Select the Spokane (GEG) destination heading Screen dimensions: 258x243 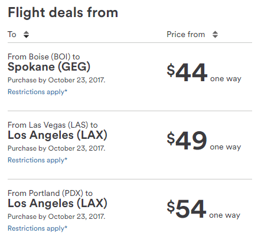49,66
